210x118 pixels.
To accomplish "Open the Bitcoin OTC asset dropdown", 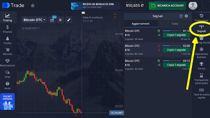I will pyautogui.click(x=34, y=20).
